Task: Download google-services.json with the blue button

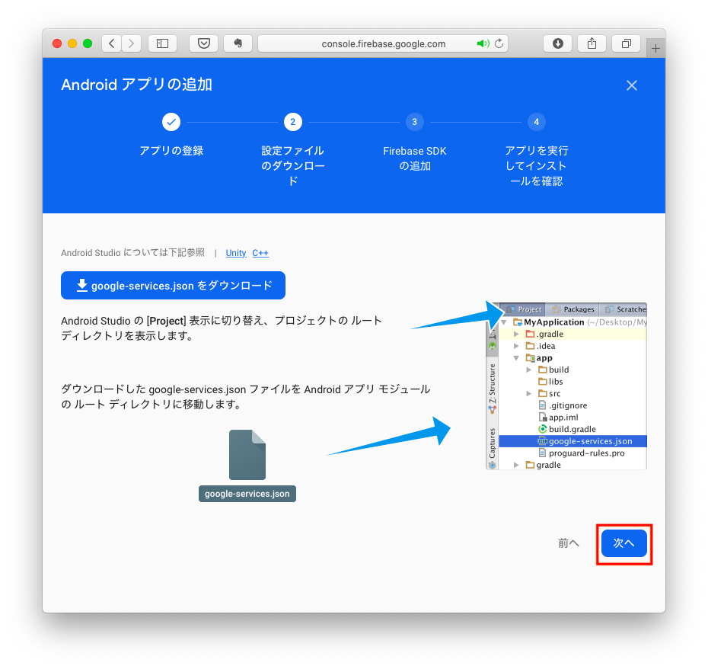Action: 173,285
